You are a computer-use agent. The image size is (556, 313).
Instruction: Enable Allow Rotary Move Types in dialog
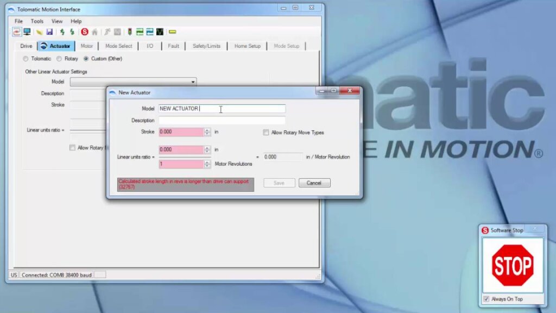coord(266,133)
